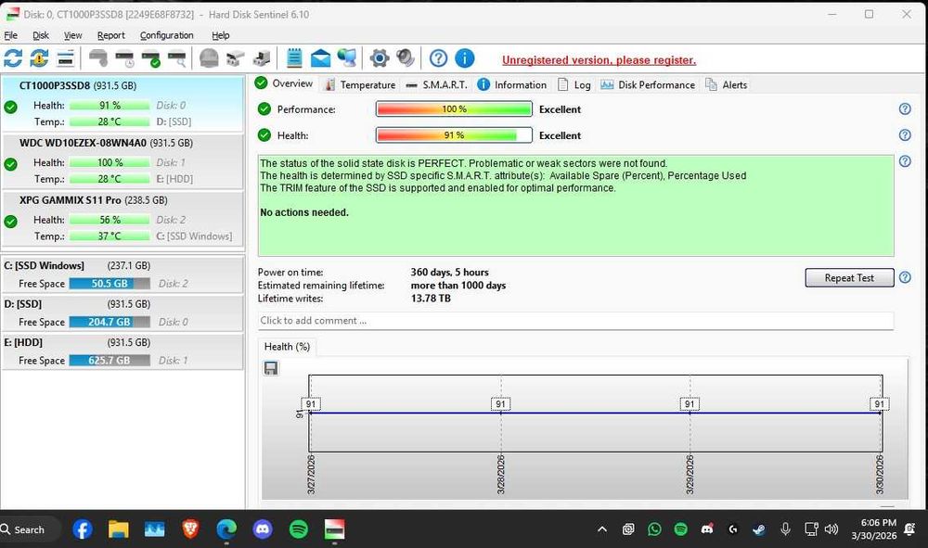Click the gray disk with circle badge icon
This screenshot has height=548, width=928.
tap(98, 57)
